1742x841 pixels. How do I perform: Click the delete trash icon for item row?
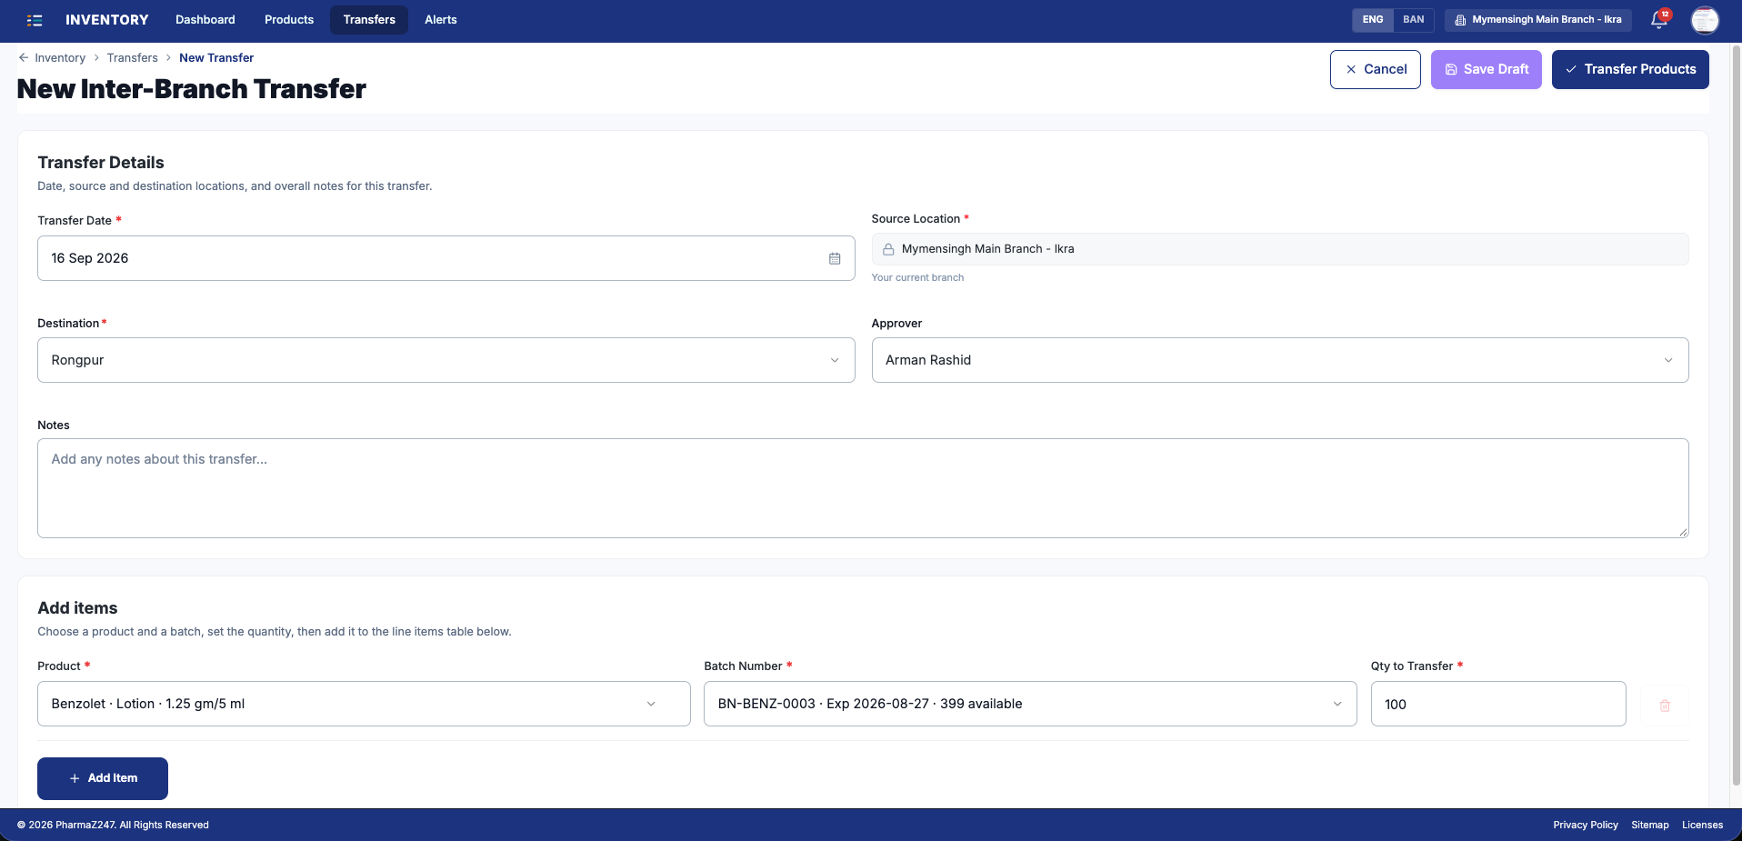1665,706
